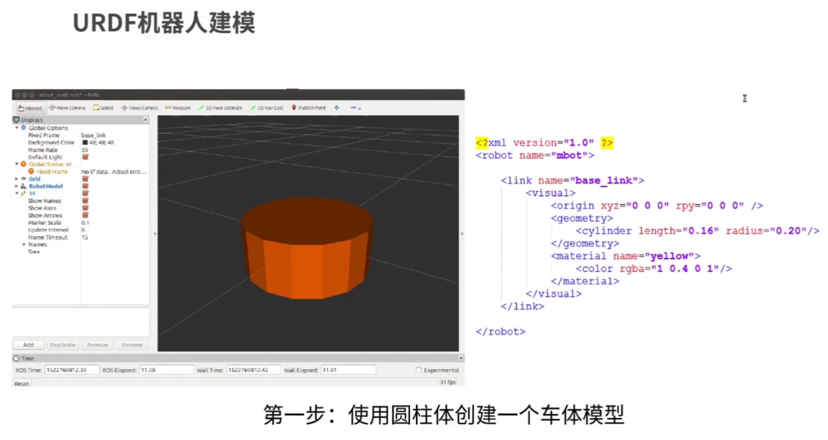Collapse the TF display node
This screenshot has height=440, width=828.
pos(17,194)
